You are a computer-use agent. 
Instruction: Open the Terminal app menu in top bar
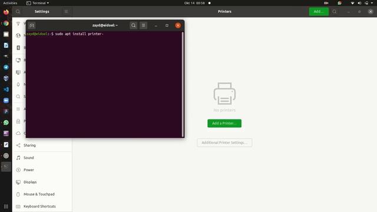[38, 3]
